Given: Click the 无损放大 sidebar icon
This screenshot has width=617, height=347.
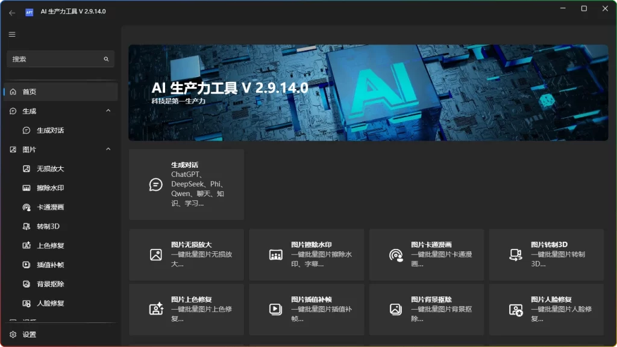Looking at the screenshot, I should tap(27, 169).
